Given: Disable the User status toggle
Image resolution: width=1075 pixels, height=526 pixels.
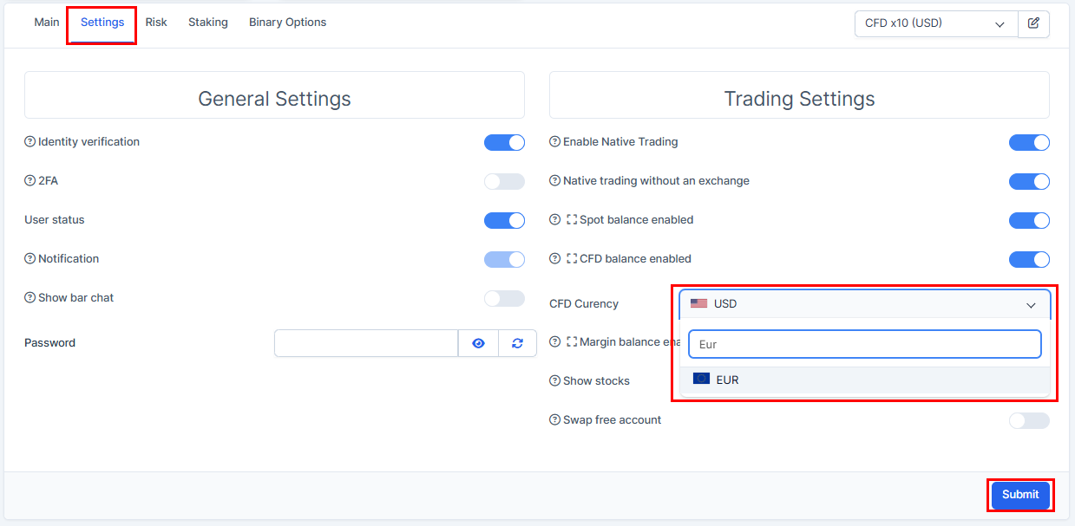Looking at the screenshot, I should (504, 220).
